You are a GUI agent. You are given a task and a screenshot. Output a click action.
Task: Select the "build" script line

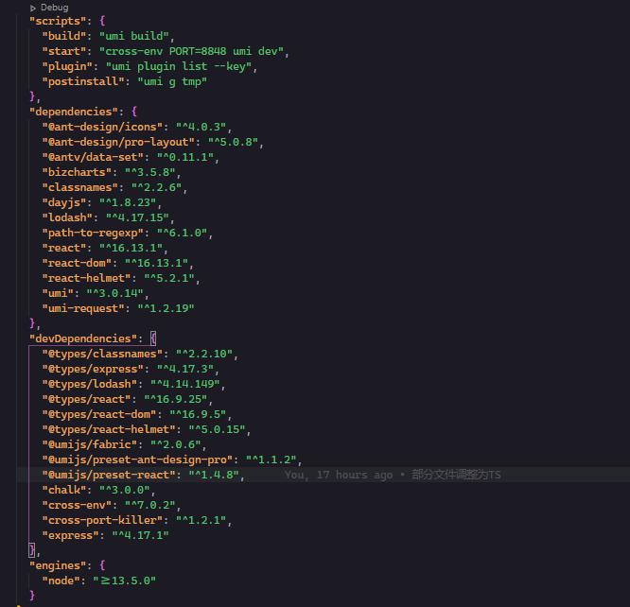tap(109, 36)
